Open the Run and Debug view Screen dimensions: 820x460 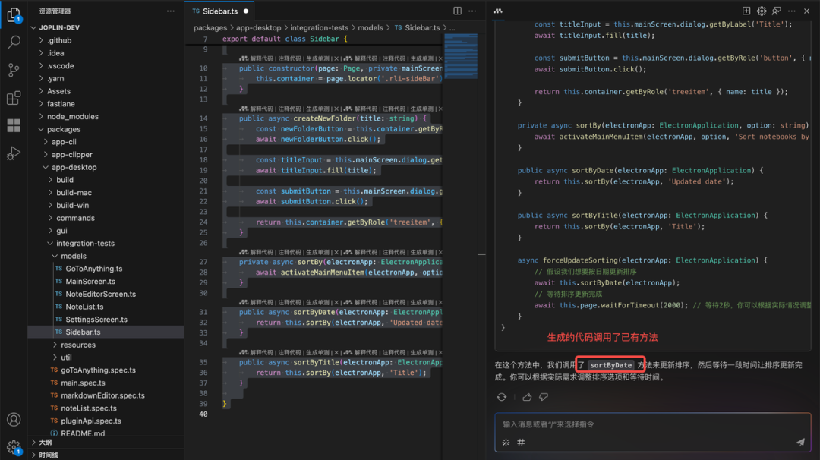click(x=14, y=153)
